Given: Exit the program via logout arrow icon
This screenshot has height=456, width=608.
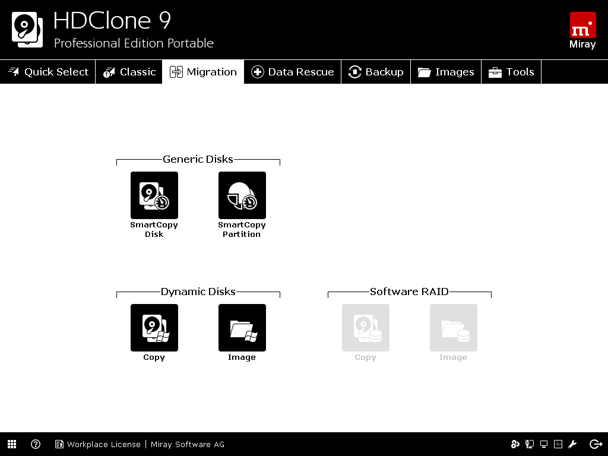Looking at the screenshot, I should click(596, 444).
